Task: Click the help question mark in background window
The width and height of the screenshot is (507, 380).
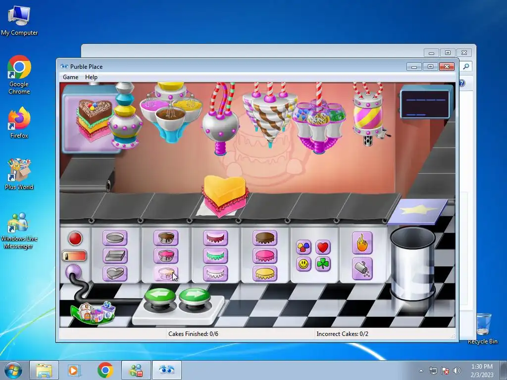Action: 462,83
